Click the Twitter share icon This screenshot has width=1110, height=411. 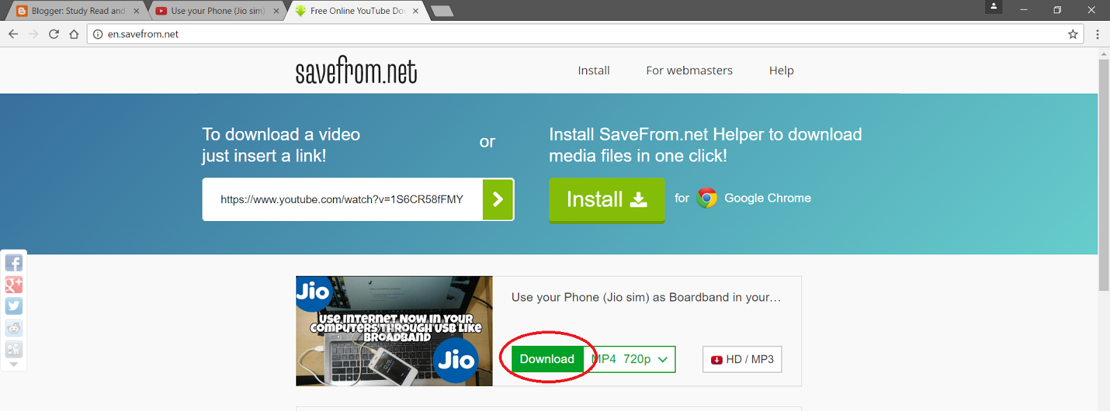(x=14, y=306)
